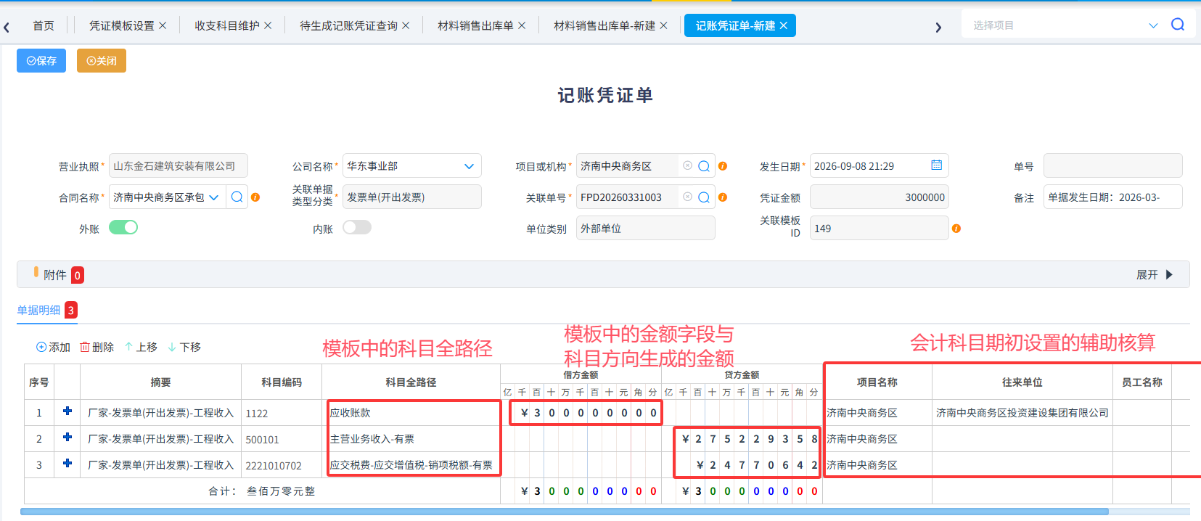1201x521 pixels.
Task: Open the 合同名称 dropdown
Action: (x=214, y=197)
